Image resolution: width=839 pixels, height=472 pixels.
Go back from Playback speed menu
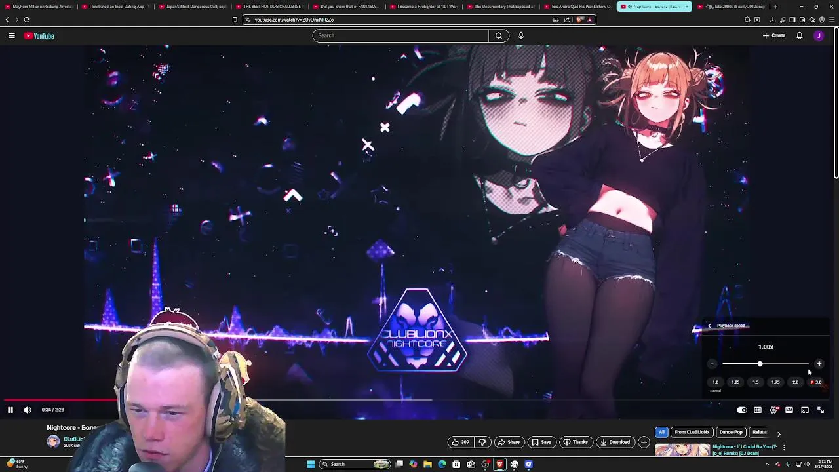[709, 326]
